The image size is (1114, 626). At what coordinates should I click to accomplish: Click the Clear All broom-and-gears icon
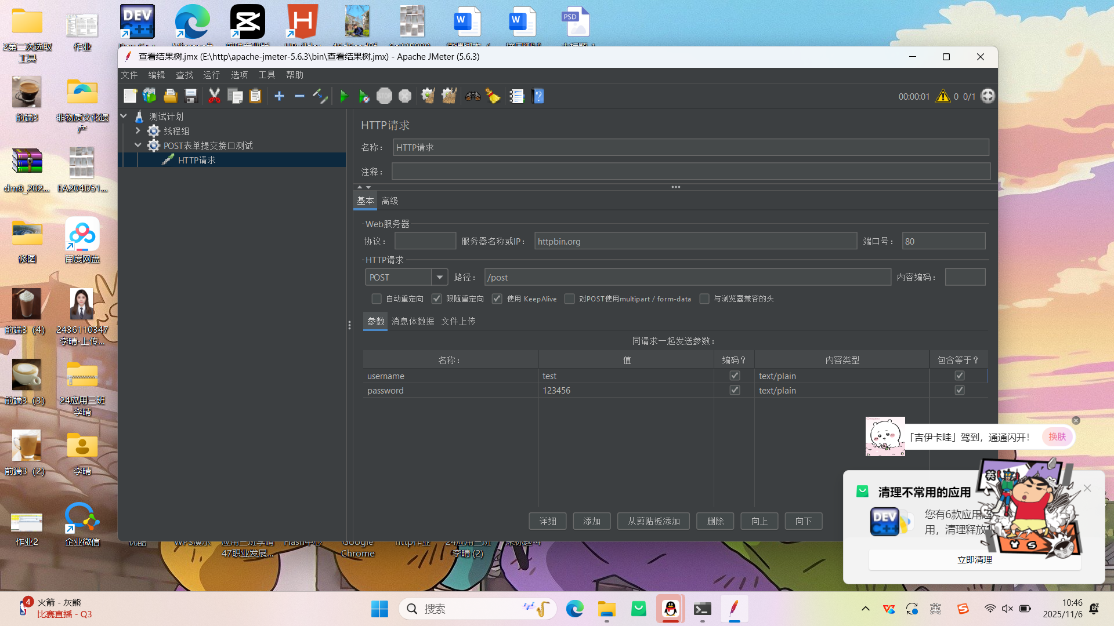pyautogui.click(x=449, y=96)
